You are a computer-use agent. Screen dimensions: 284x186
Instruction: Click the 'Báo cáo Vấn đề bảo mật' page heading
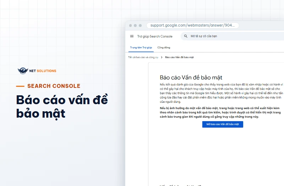(191, 78)
